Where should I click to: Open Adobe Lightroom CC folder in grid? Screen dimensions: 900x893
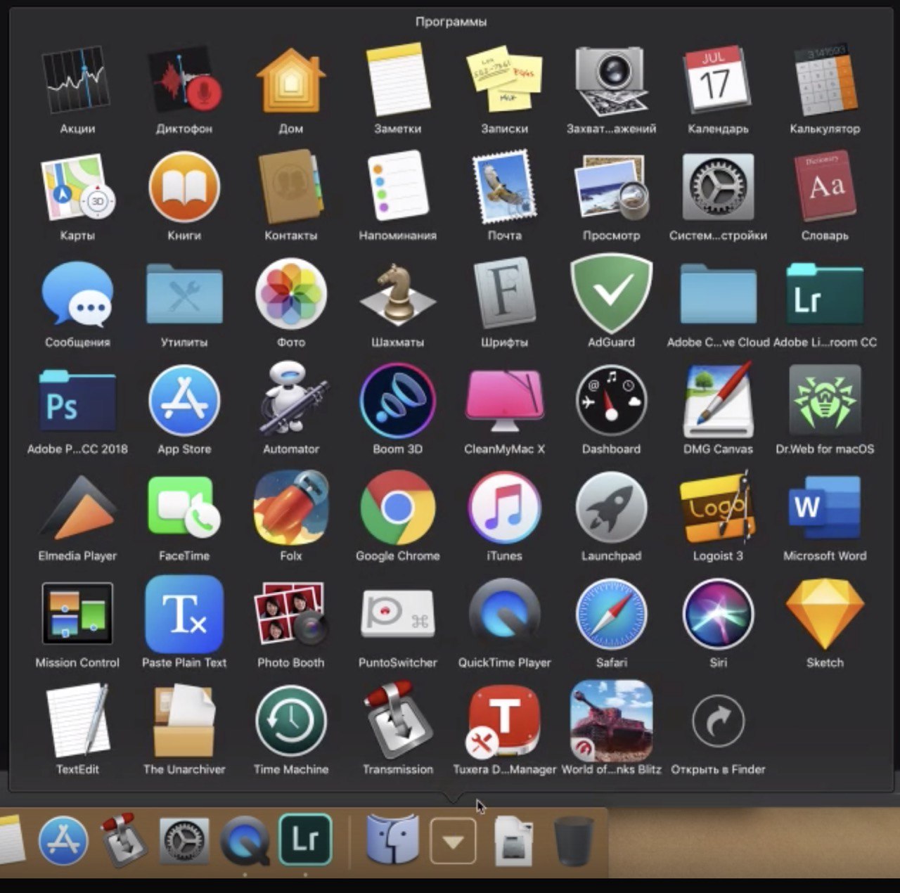[x=825, y=294]
